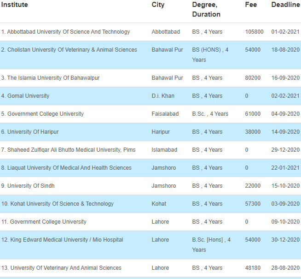Screen dimensions: 301x279
Task: Click the fee 54000 in Cholistan row
Action: coord(253,50)
